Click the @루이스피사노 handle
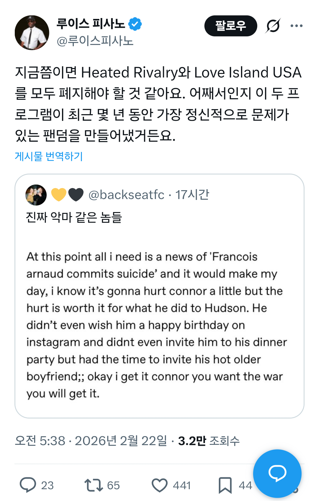The image size is (319, 501). point(95,41)
